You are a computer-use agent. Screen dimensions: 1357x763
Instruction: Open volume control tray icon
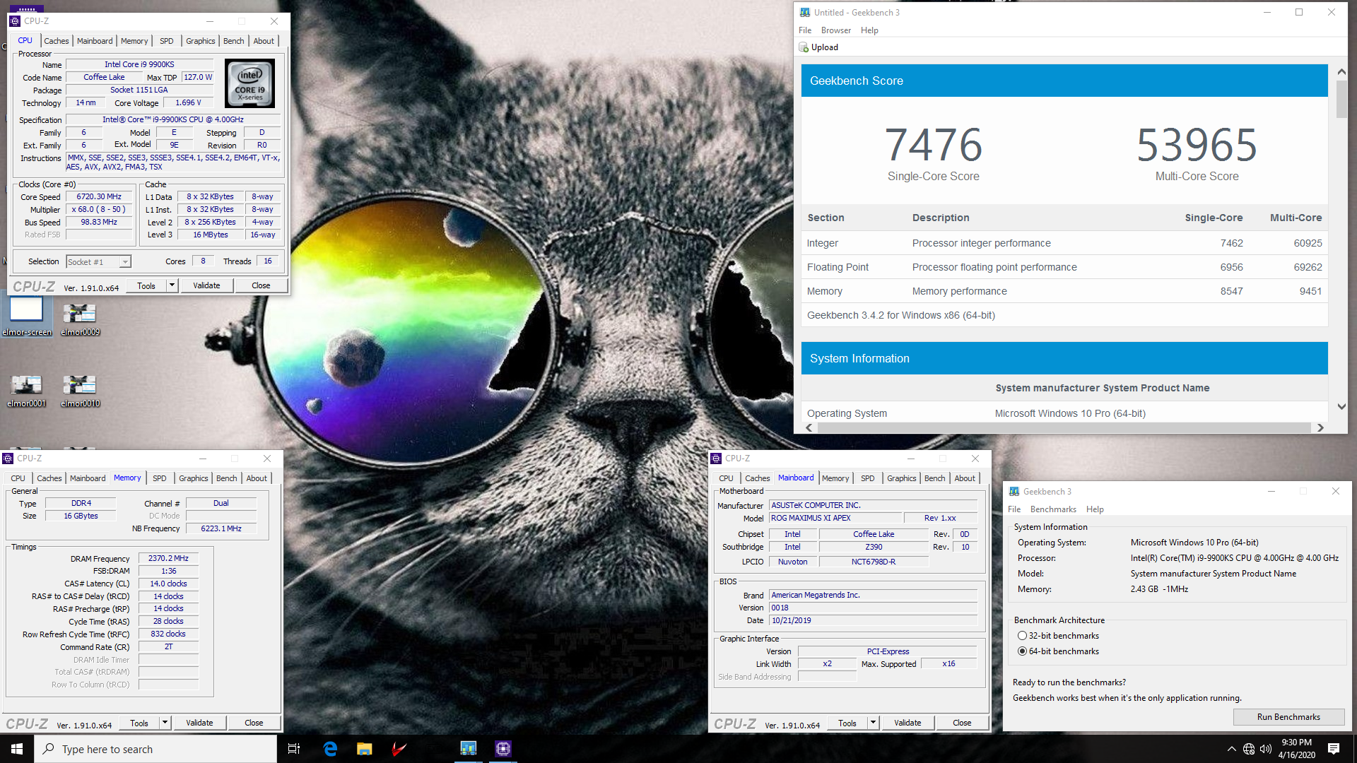click(x=1266, y=749)
